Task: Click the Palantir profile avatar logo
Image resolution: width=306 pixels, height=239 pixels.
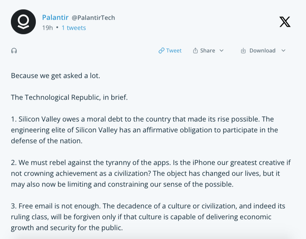Action: [x=23, y=22]
